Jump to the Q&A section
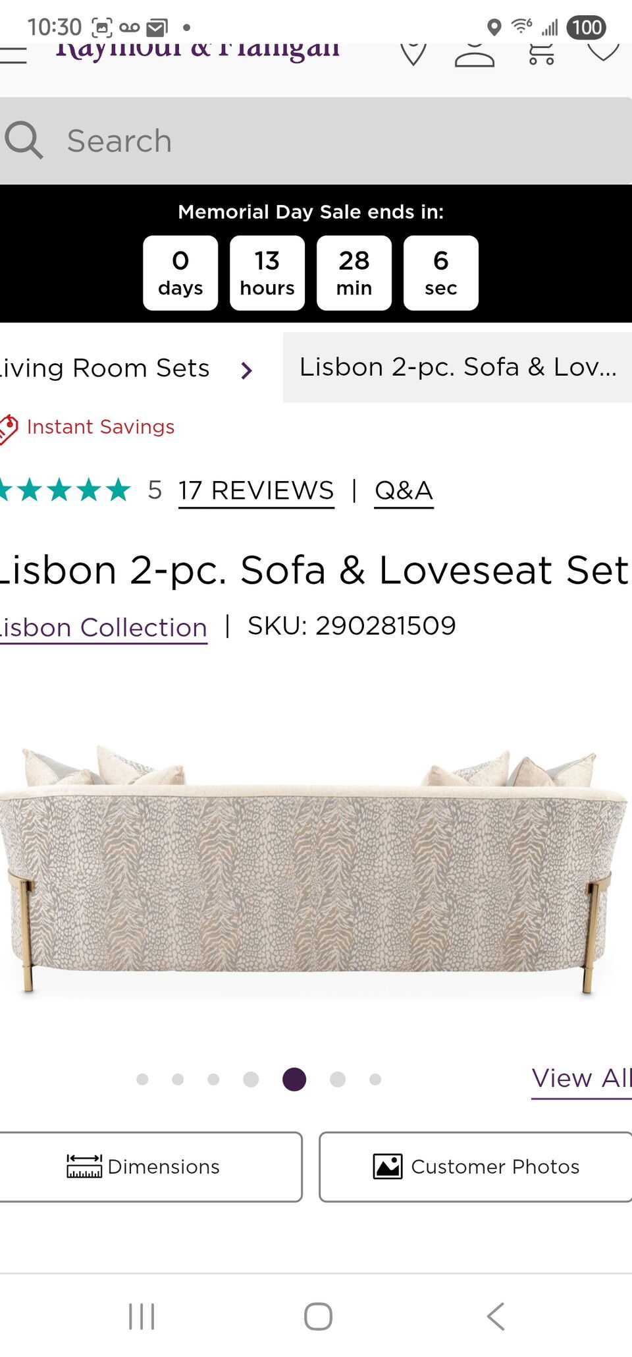Screen dimensions: 632x1357 (404, 491)
